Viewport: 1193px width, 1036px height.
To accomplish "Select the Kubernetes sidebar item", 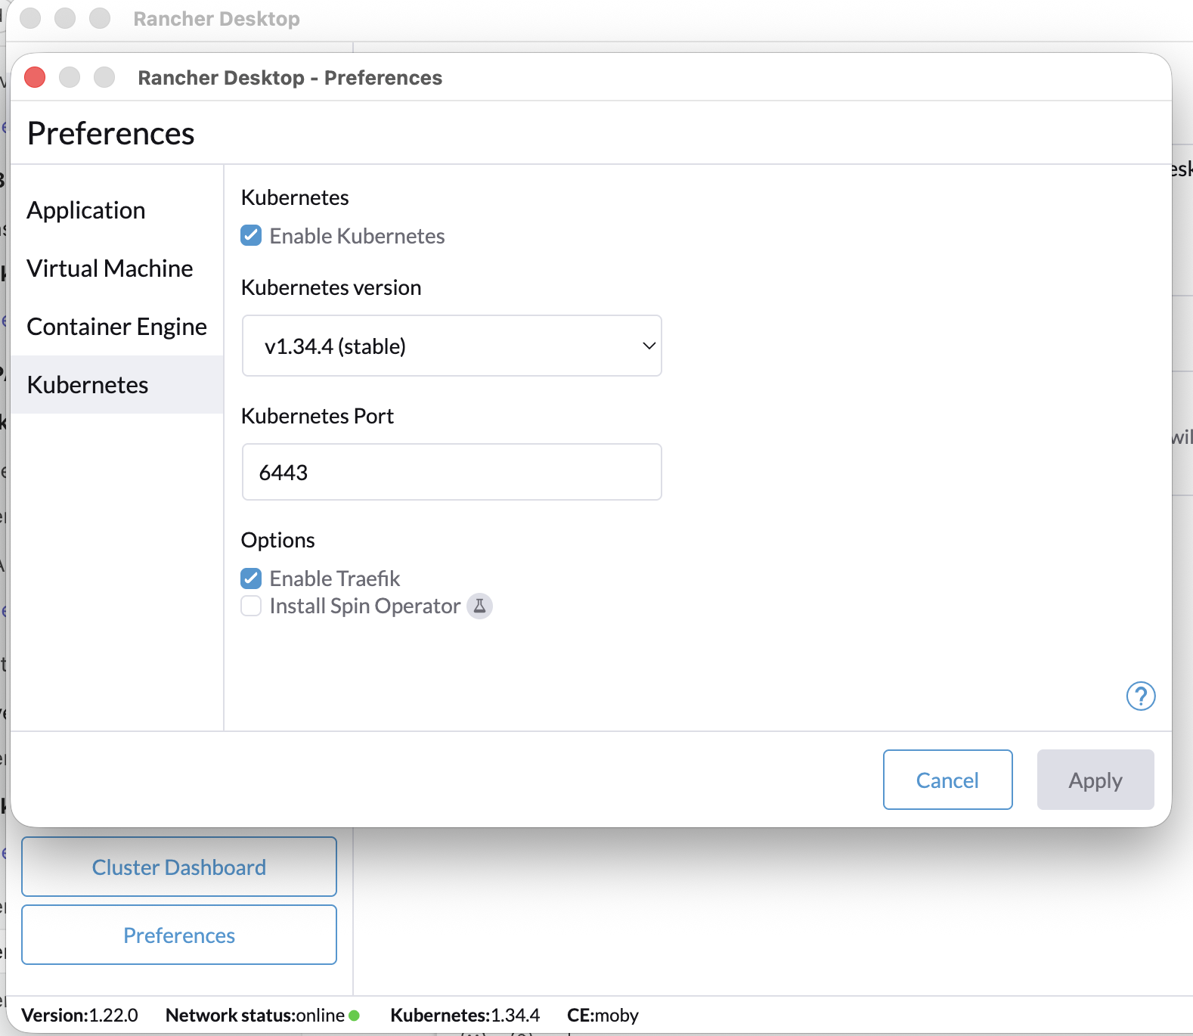I will [x=117, y=385].
